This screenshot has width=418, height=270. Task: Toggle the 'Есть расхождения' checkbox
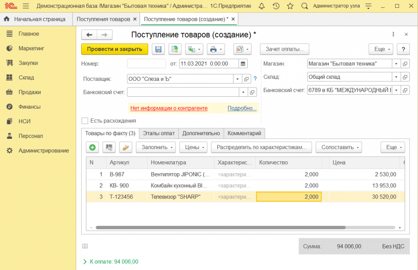pos(85,121)
